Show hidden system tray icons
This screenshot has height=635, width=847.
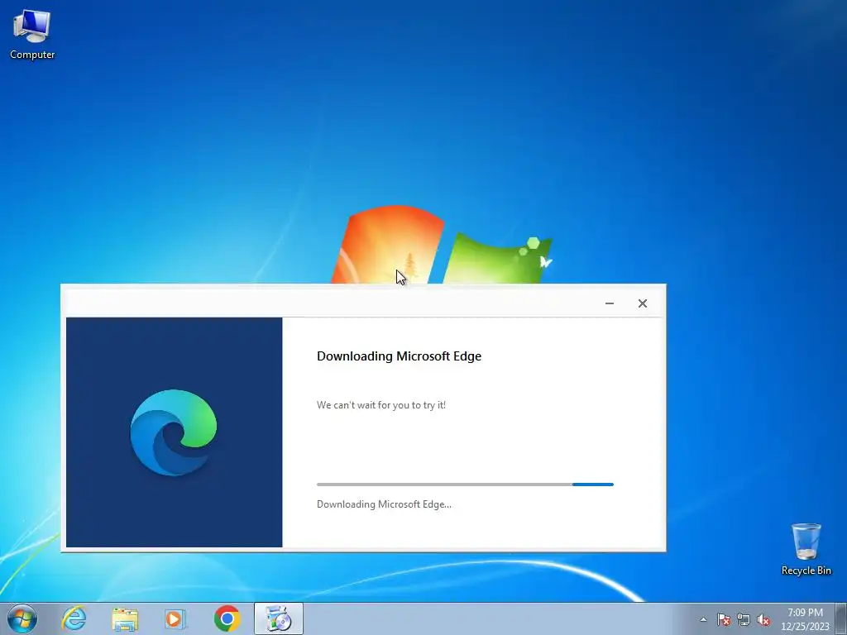(x=703, y=619)
